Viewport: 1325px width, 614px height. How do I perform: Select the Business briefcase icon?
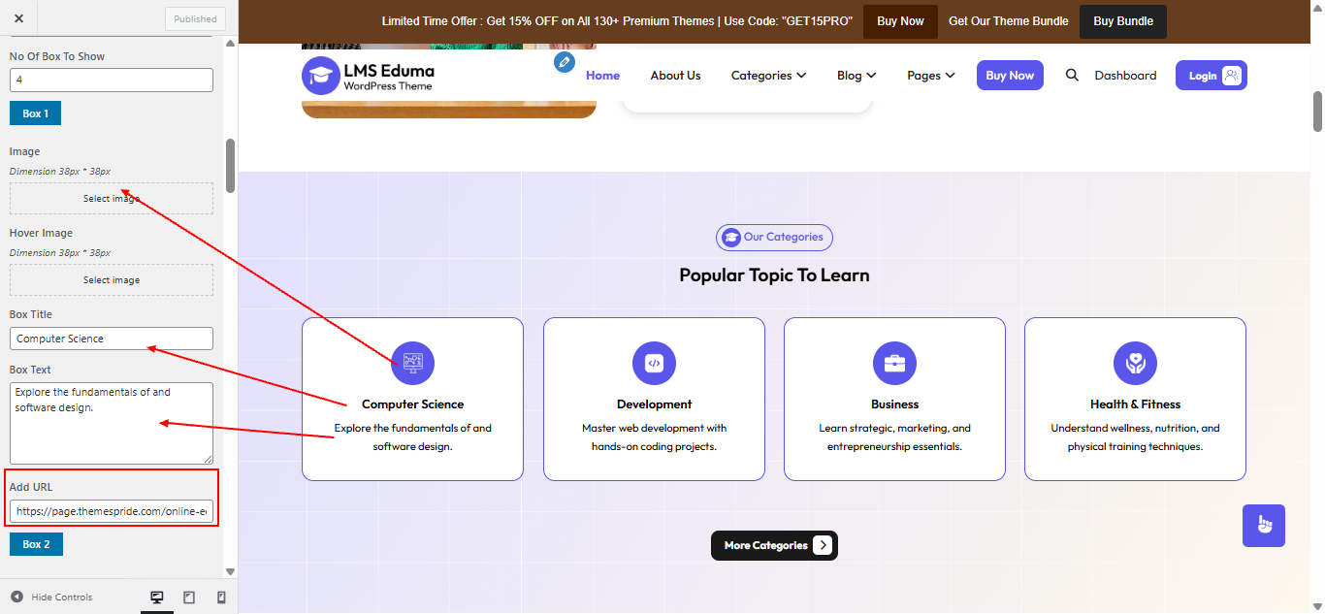point(893,363)
